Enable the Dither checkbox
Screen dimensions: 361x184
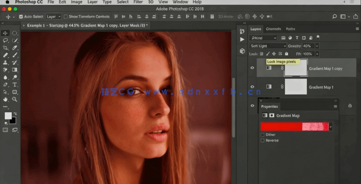[262, 135]
